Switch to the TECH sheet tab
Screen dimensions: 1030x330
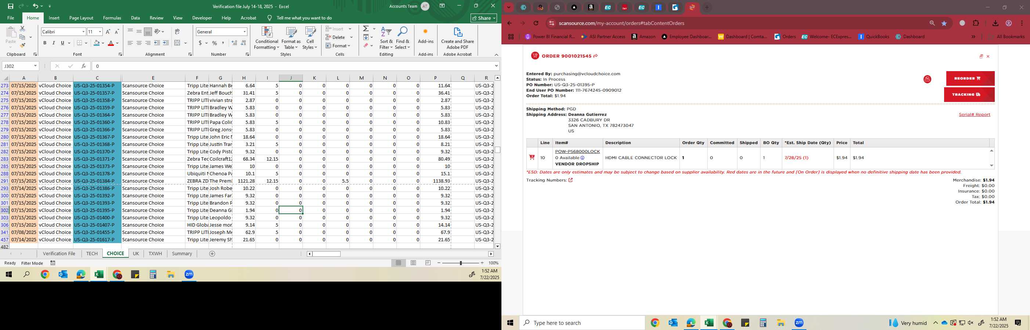point(91,254)
